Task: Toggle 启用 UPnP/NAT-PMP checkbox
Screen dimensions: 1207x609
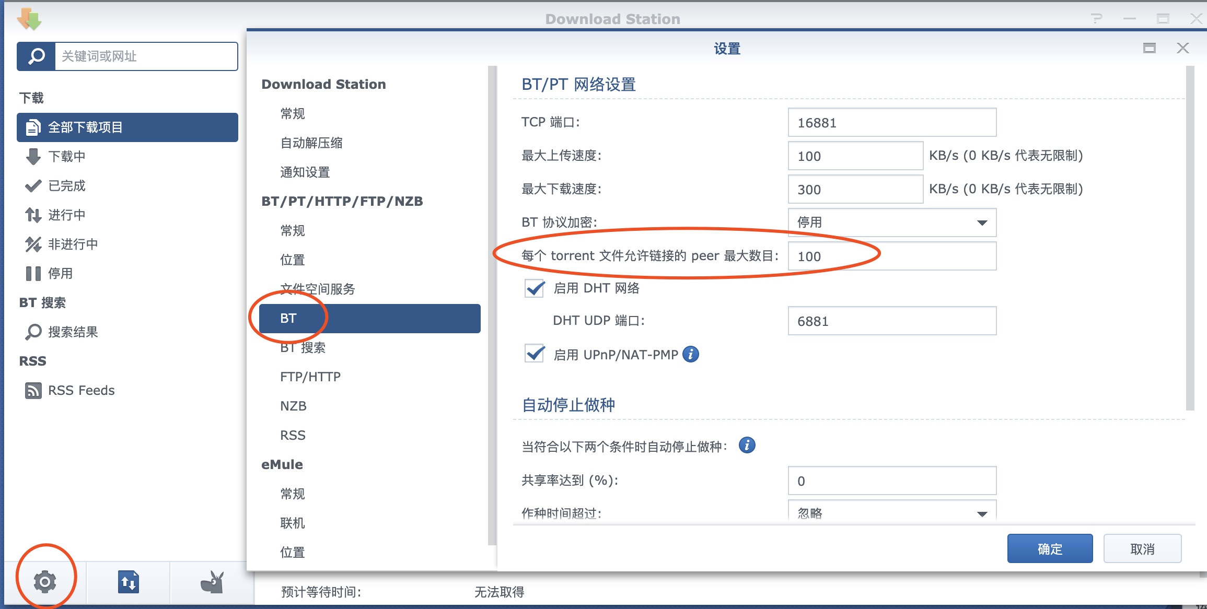Action: [535, 354]
